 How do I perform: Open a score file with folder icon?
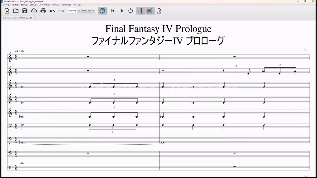[16, 11]
